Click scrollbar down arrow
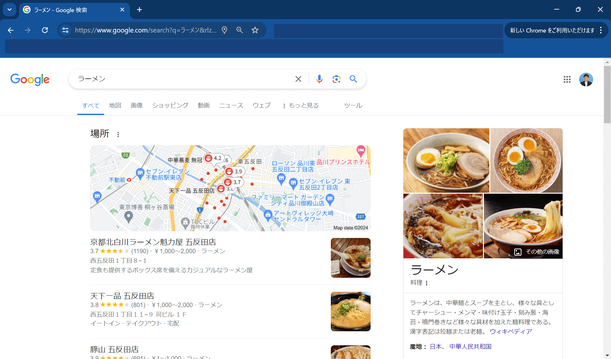 coord(607,355)
